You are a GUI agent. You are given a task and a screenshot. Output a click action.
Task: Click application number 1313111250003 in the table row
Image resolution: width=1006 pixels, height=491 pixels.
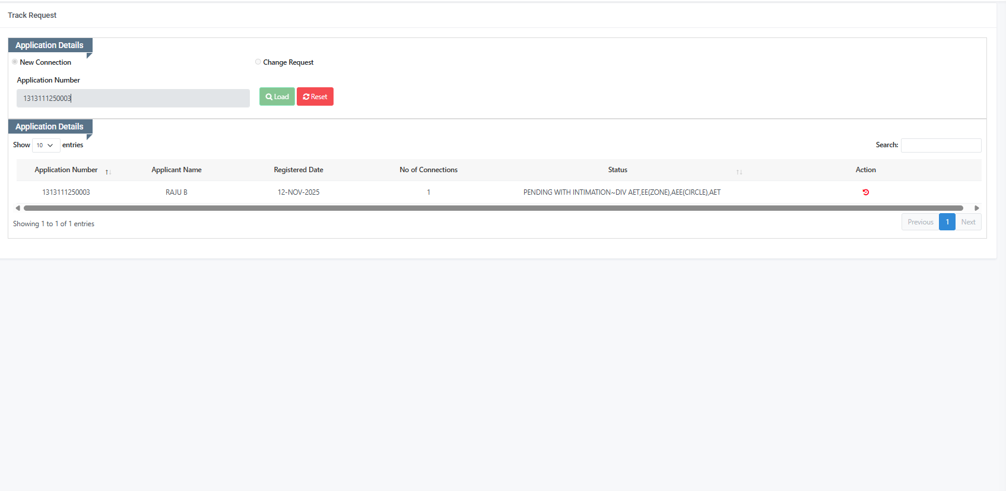point(66,192)
